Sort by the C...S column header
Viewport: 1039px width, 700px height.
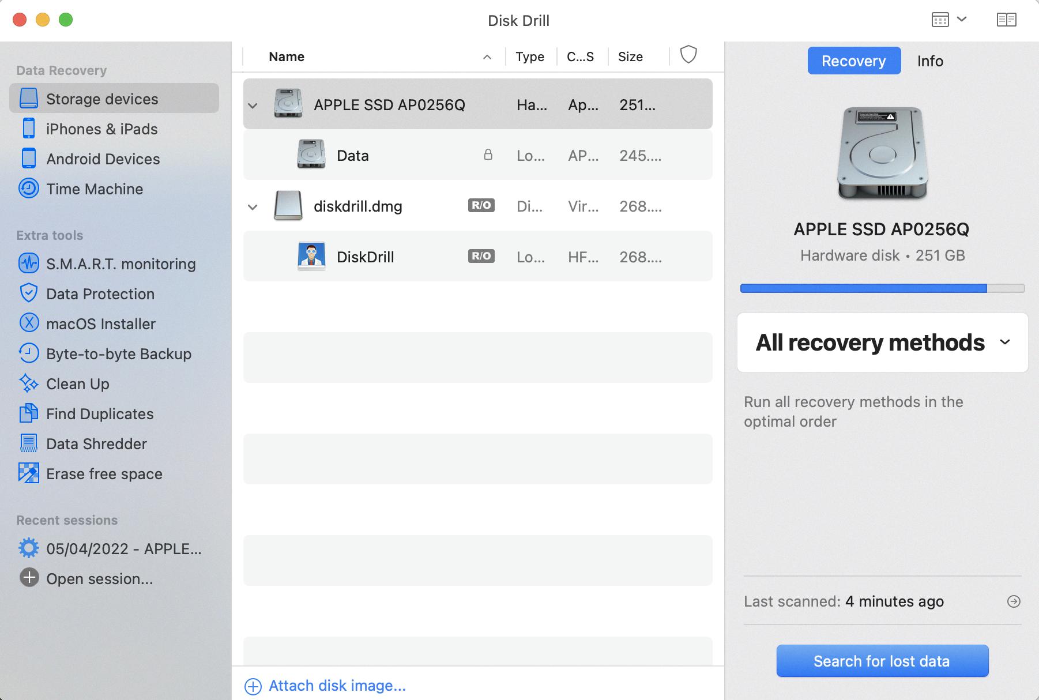click(580, 57)
